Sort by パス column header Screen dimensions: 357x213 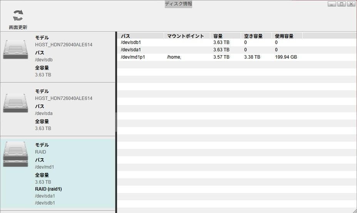click(141, 36)
